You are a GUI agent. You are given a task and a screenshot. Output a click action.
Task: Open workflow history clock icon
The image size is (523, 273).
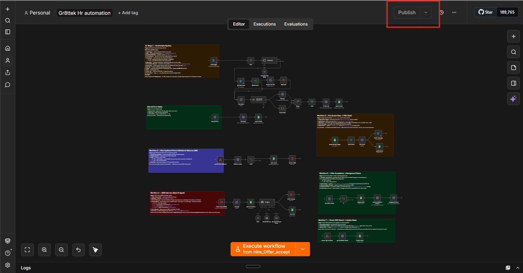pos(442,12)
